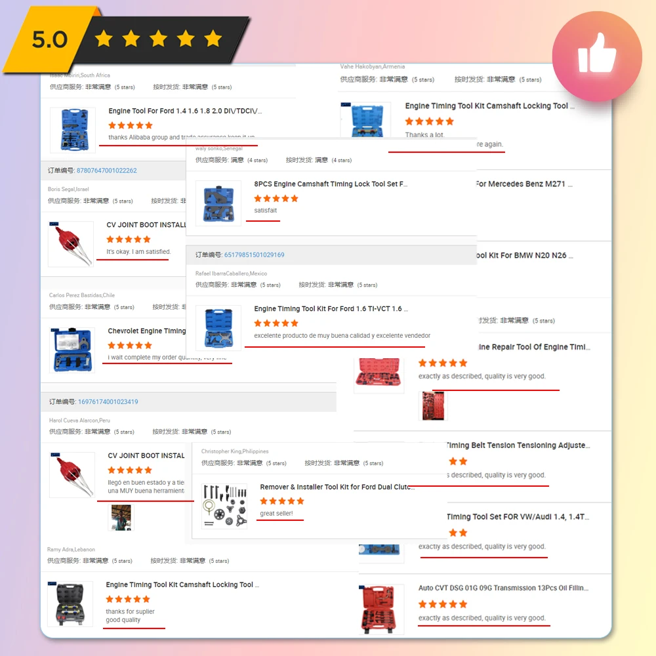
Task: Open order number 65179851501029169 link
Action: [x=254, y=255]
